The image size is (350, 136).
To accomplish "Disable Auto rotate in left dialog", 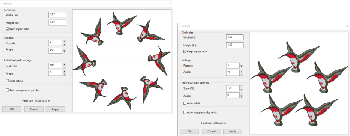I will pos(8,81).
